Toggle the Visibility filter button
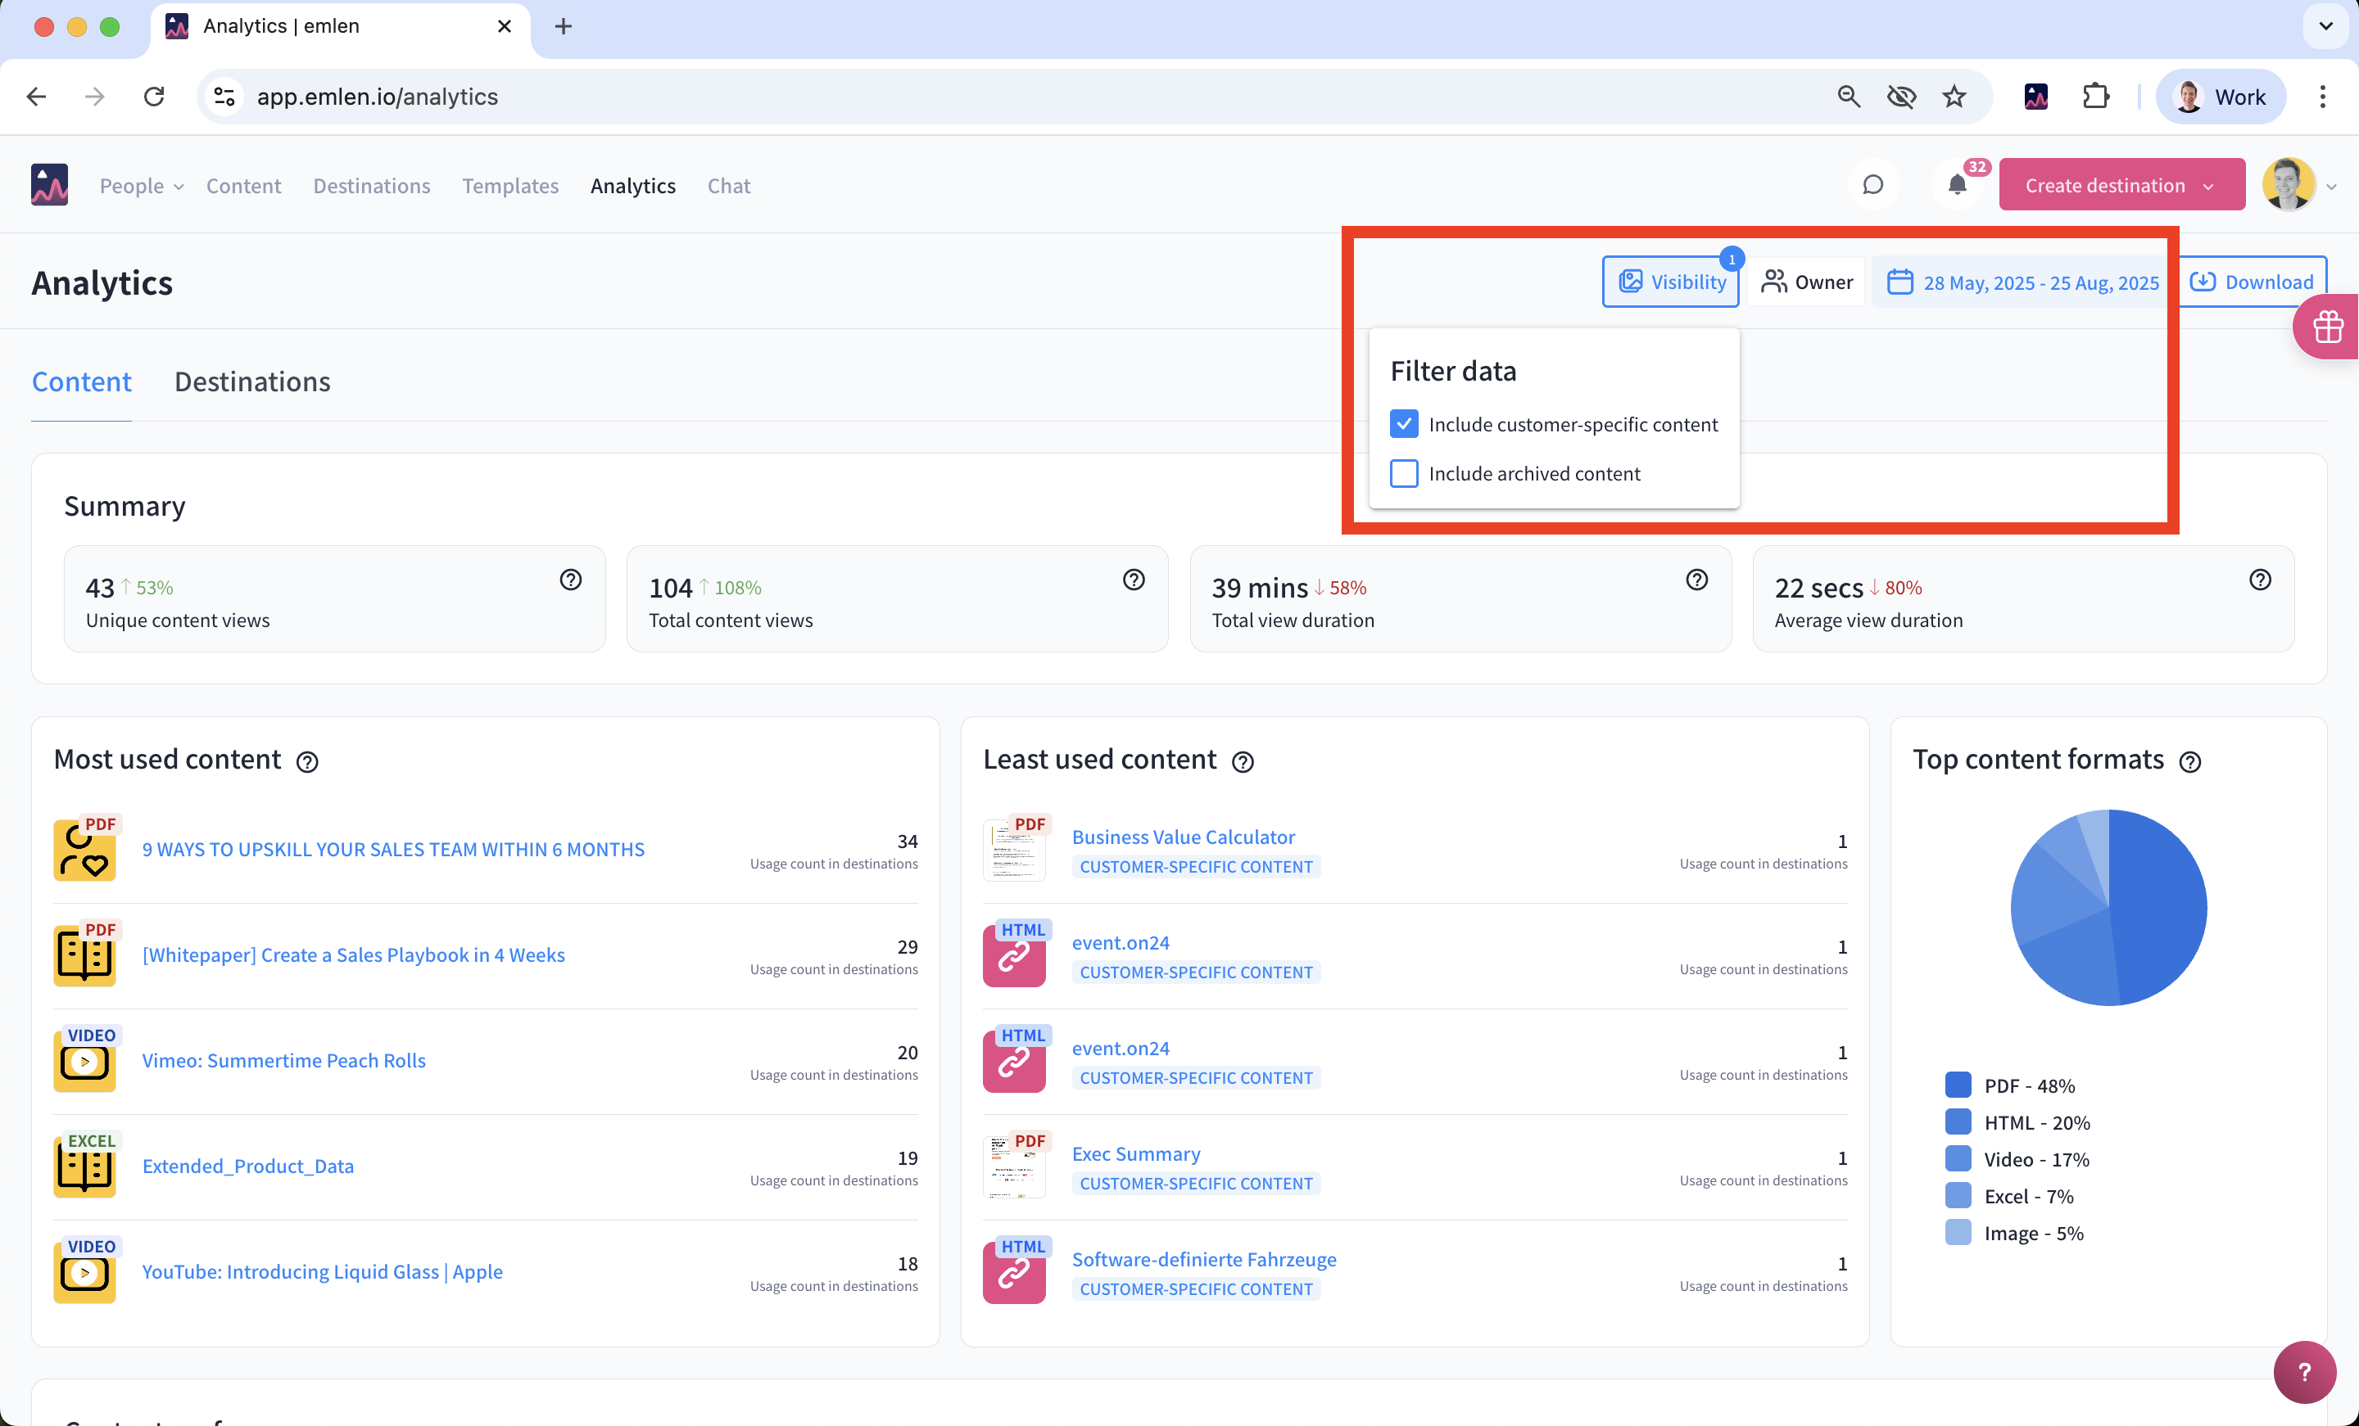Image resolution: width=2359 pixels, height=1426 pixels. click(1671, 282)
